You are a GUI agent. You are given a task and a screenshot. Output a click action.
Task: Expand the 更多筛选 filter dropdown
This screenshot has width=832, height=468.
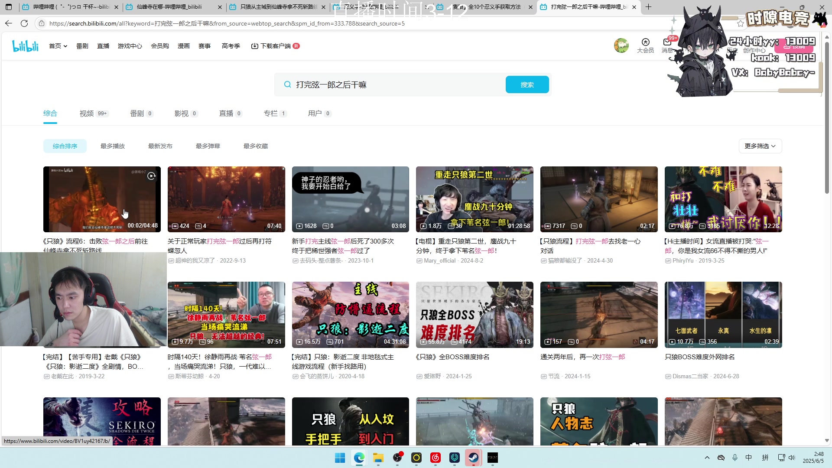[760, 146]
